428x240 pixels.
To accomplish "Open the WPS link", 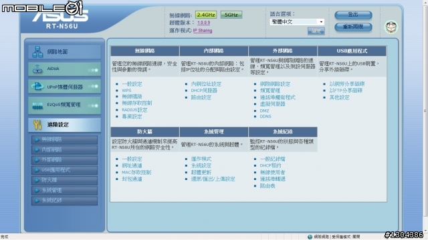I will (126, 91).
